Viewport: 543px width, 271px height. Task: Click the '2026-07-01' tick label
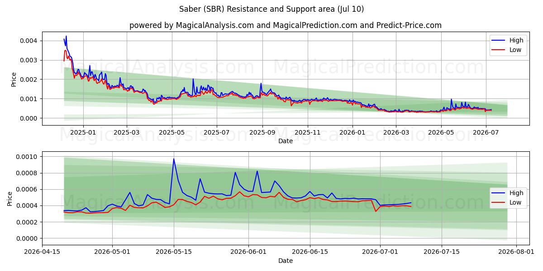380,252
